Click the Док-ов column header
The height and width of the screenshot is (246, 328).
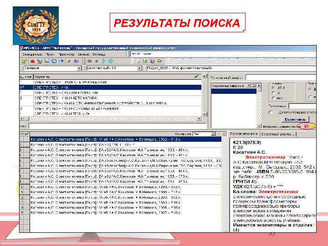coord(26,77)
